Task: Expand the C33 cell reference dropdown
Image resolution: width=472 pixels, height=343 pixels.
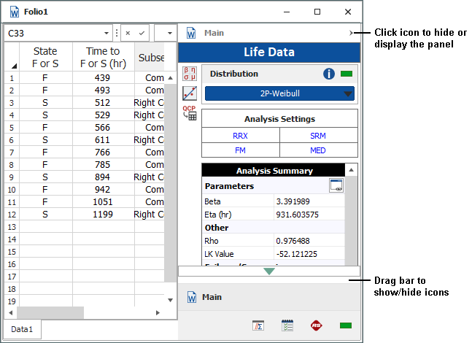Action: pos(108,34)
